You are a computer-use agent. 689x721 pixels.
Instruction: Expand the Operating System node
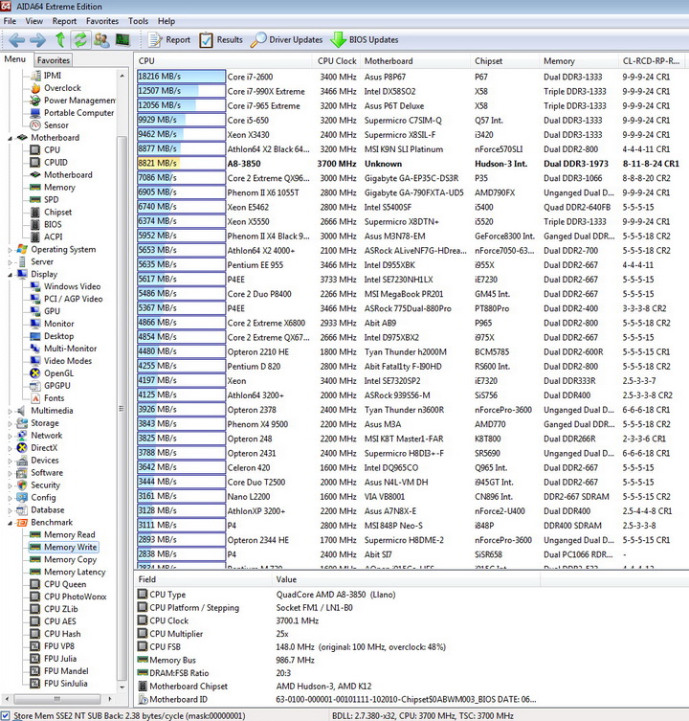[x=11, y=250]
